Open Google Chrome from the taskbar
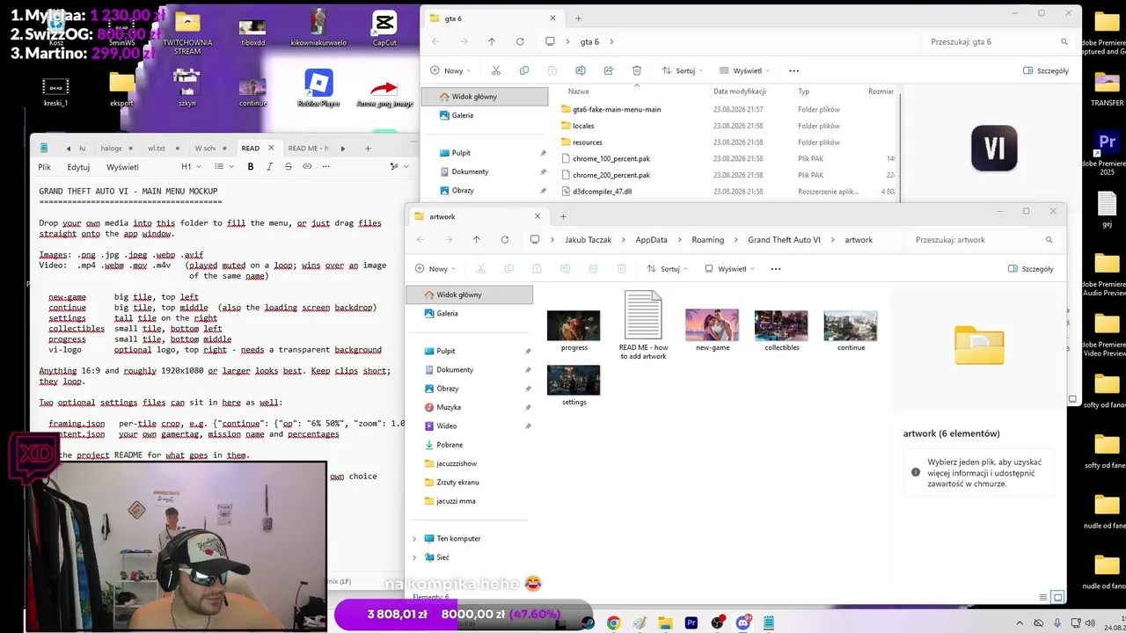 (613, 623)
